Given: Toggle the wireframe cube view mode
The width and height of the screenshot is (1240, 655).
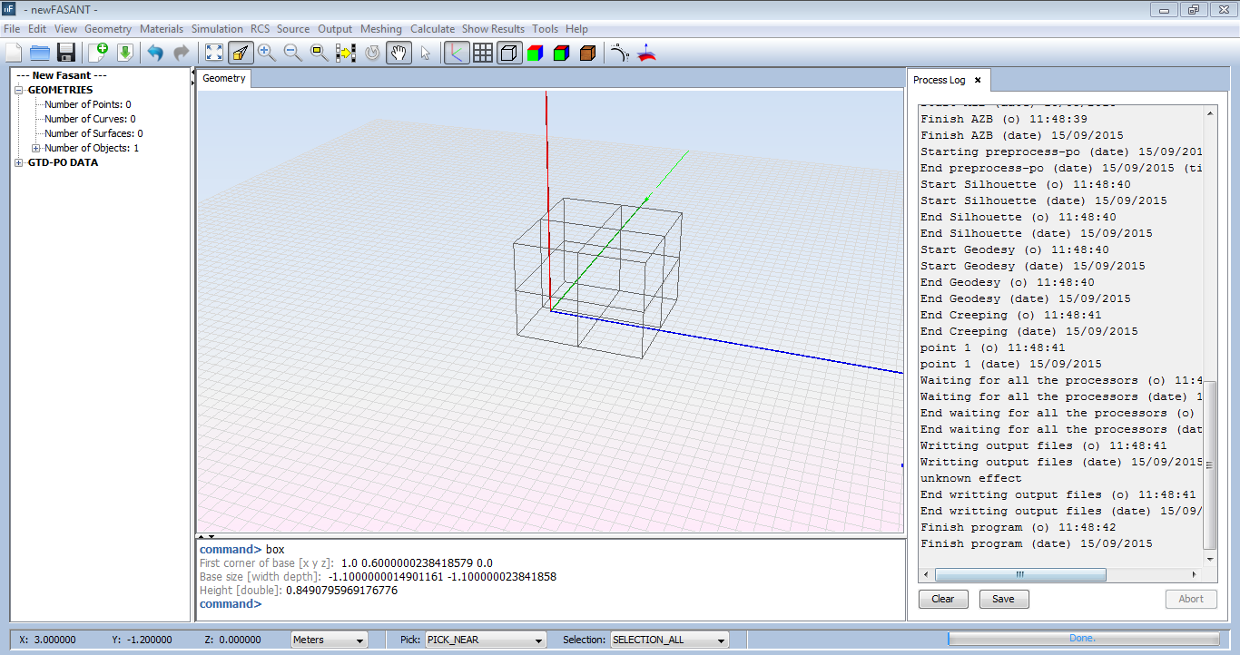Looking at the screenshot, I should [x=509, y=53].
